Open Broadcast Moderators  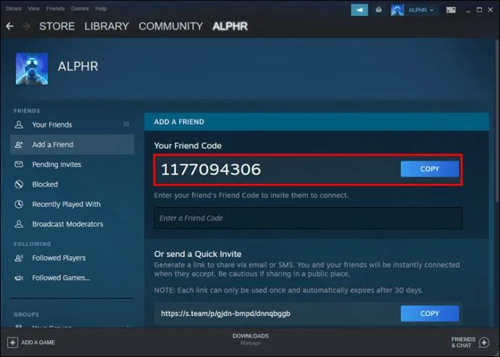[x=72, y=224]
